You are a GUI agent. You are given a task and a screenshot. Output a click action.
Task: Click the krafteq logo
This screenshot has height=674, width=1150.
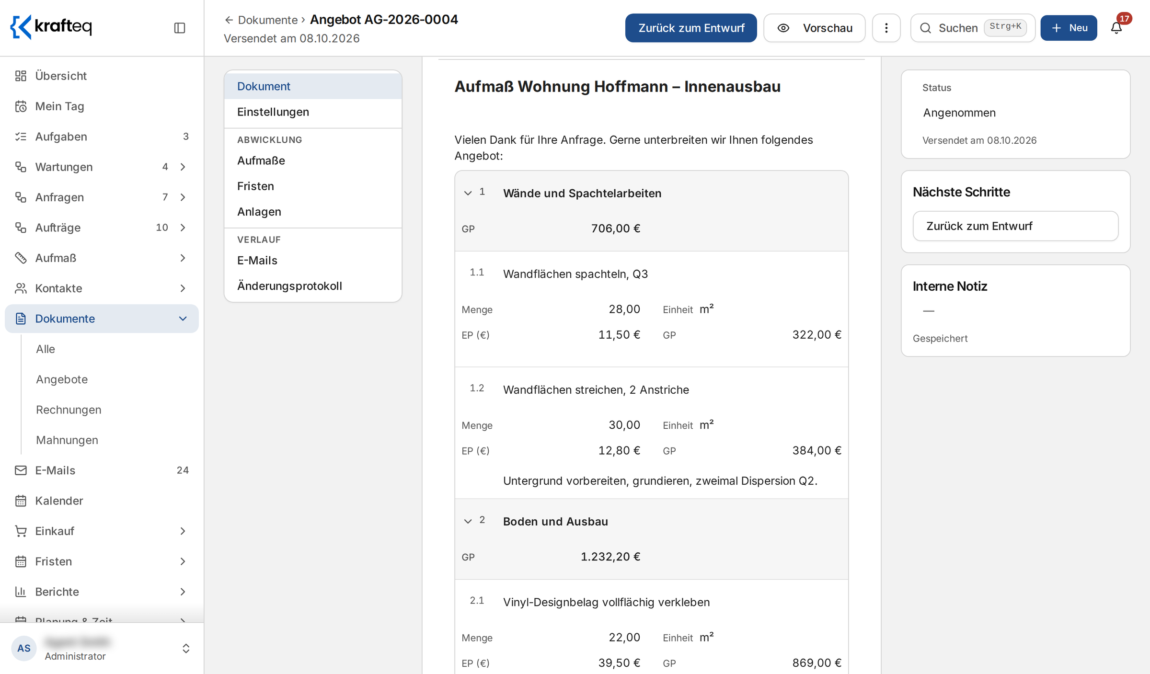tap(51, 26)
